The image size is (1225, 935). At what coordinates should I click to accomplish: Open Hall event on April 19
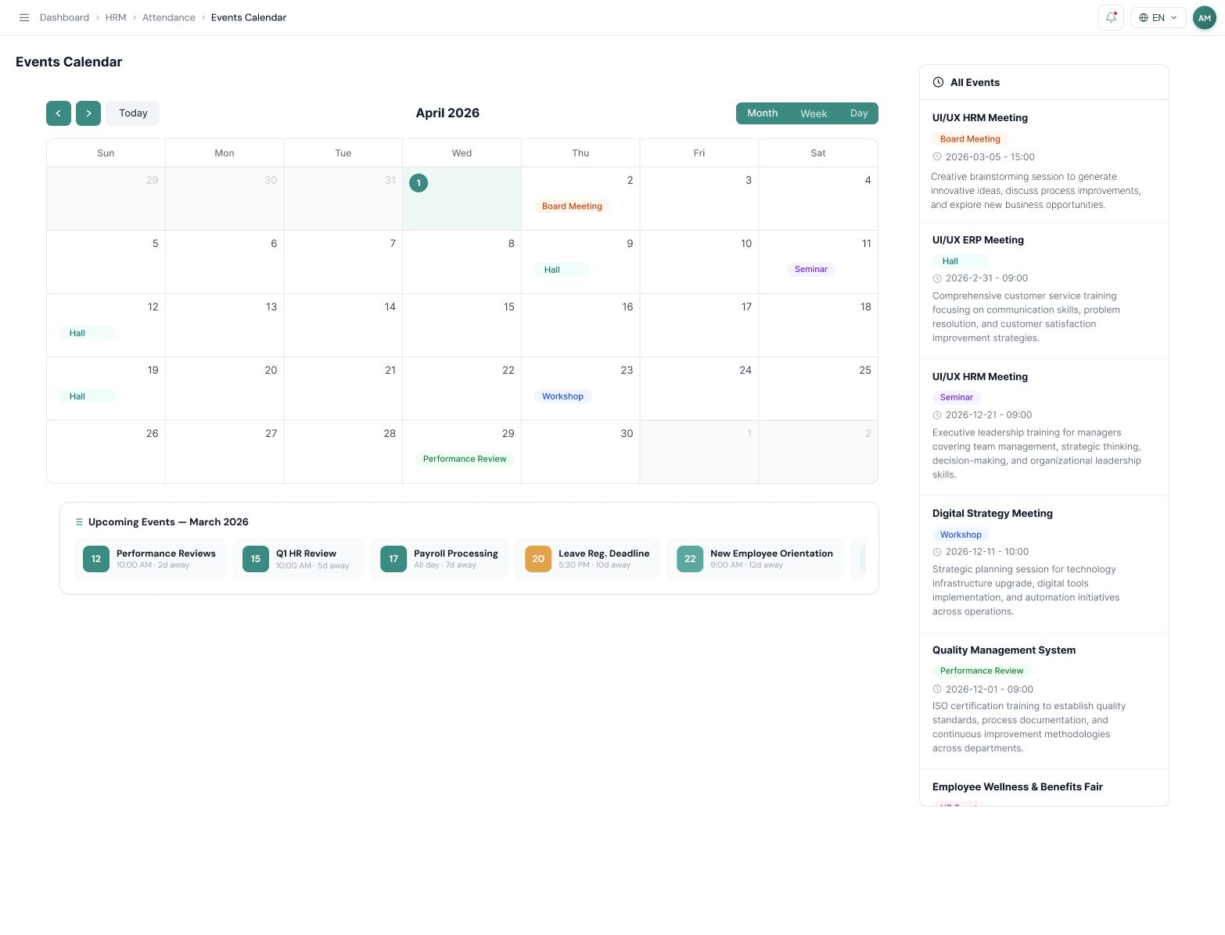coord(88,396)
